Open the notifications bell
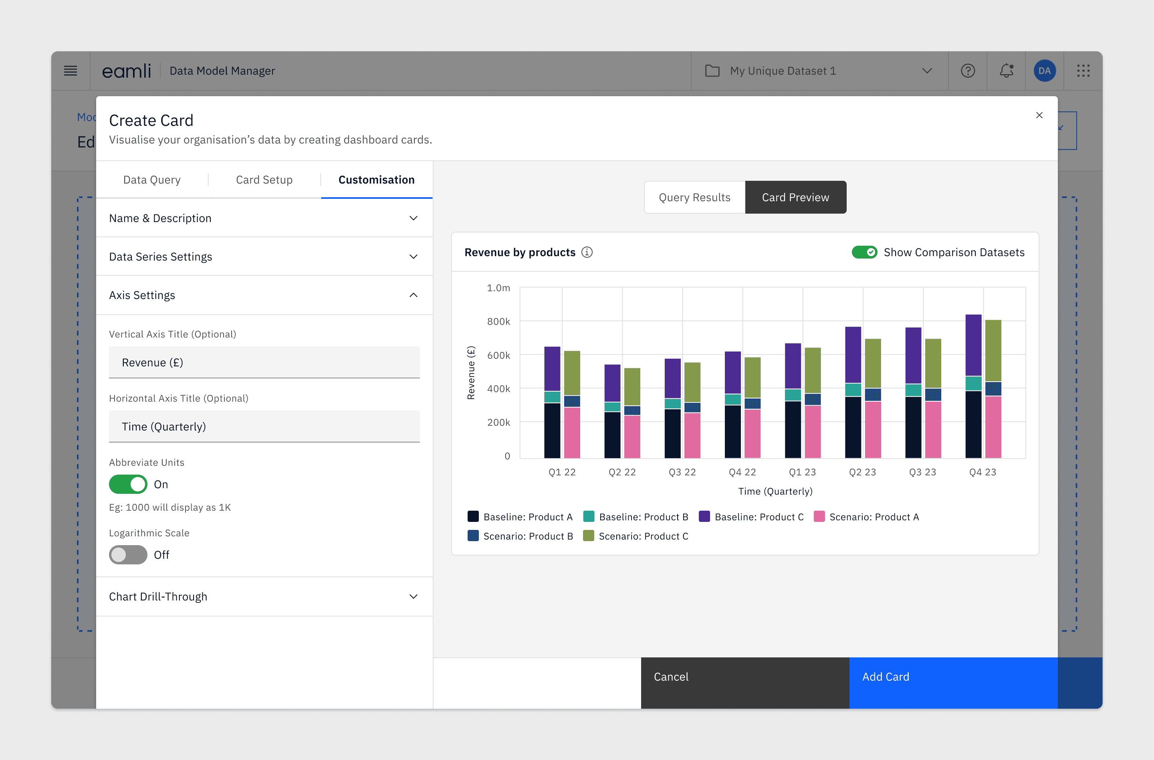The image size is (1154, 760). [x=1006, y=71]
